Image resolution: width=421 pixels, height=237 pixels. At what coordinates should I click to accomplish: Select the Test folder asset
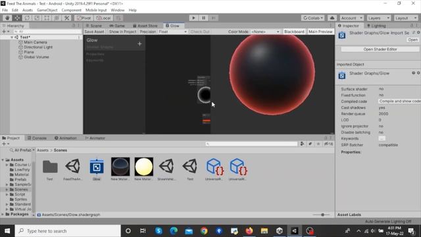tap(50, 169)
